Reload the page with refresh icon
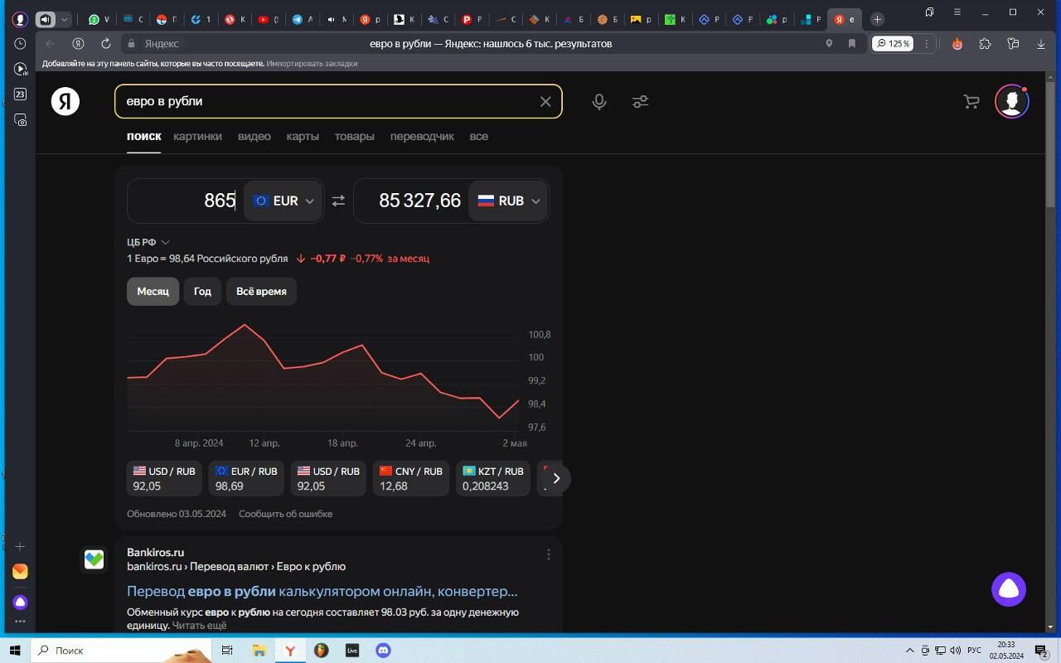This screenshot has width=1061, height=663. (106, 43)
